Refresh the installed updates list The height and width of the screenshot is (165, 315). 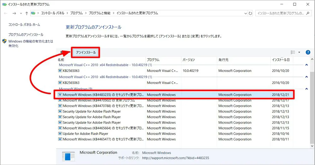click(250, 13)
